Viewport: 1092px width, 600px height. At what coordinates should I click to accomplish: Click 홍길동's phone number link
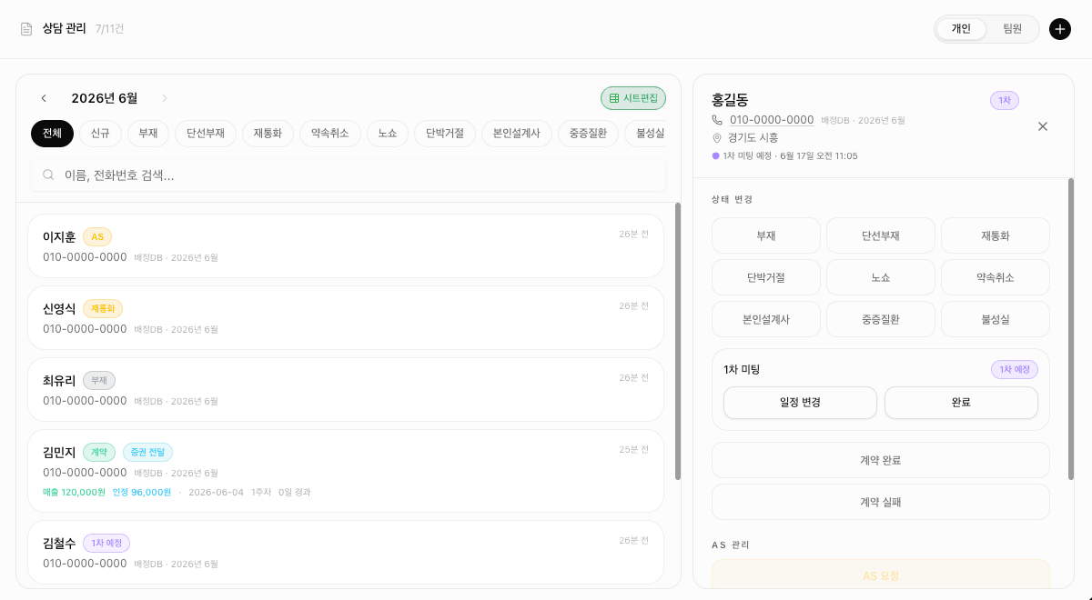point(772,120)
